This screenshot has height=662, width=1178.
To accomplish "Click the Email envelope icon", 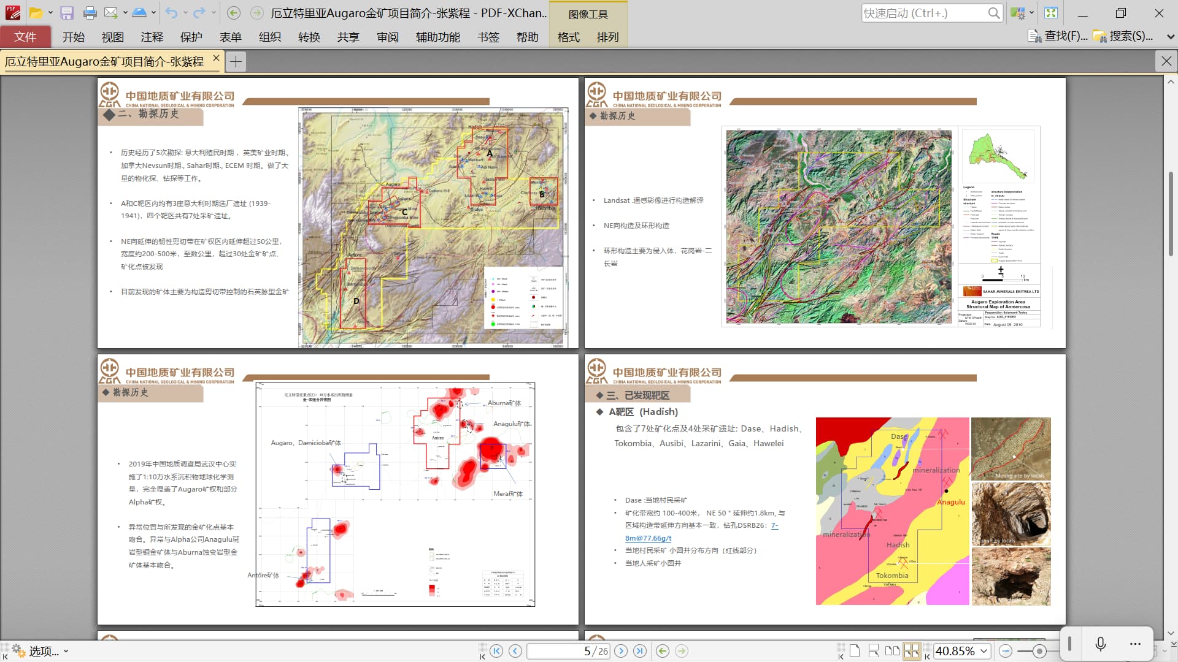I will (x=110, y=13).
